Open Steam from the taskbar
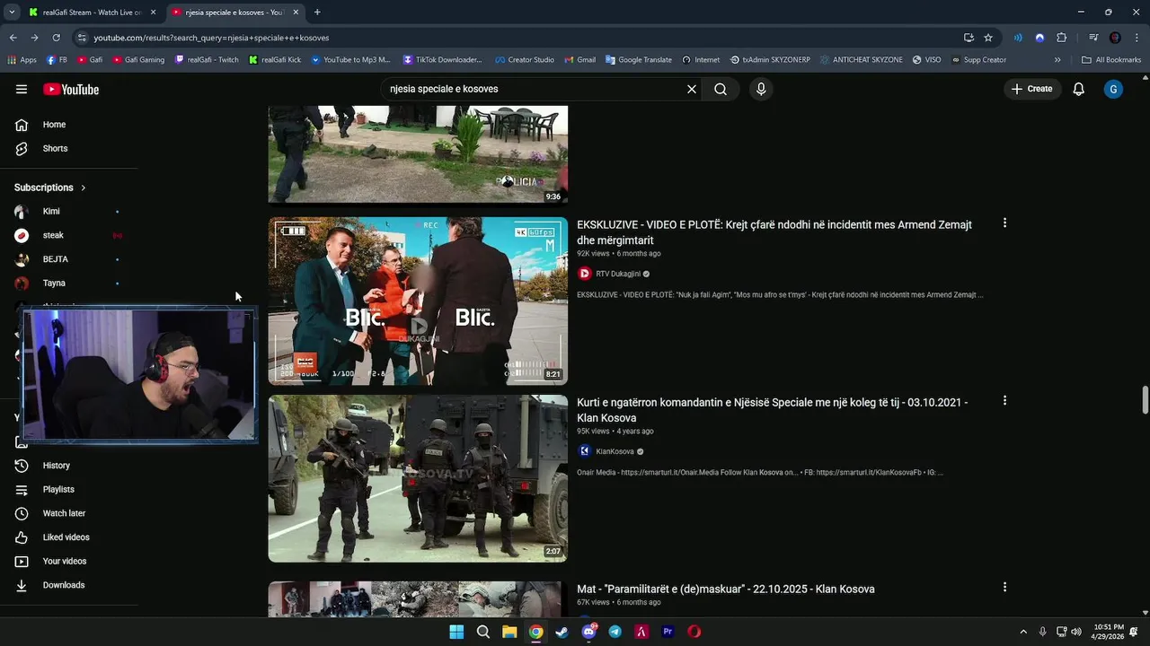The width and height of the screenshot is (1150, 646). tap(562, 632)
